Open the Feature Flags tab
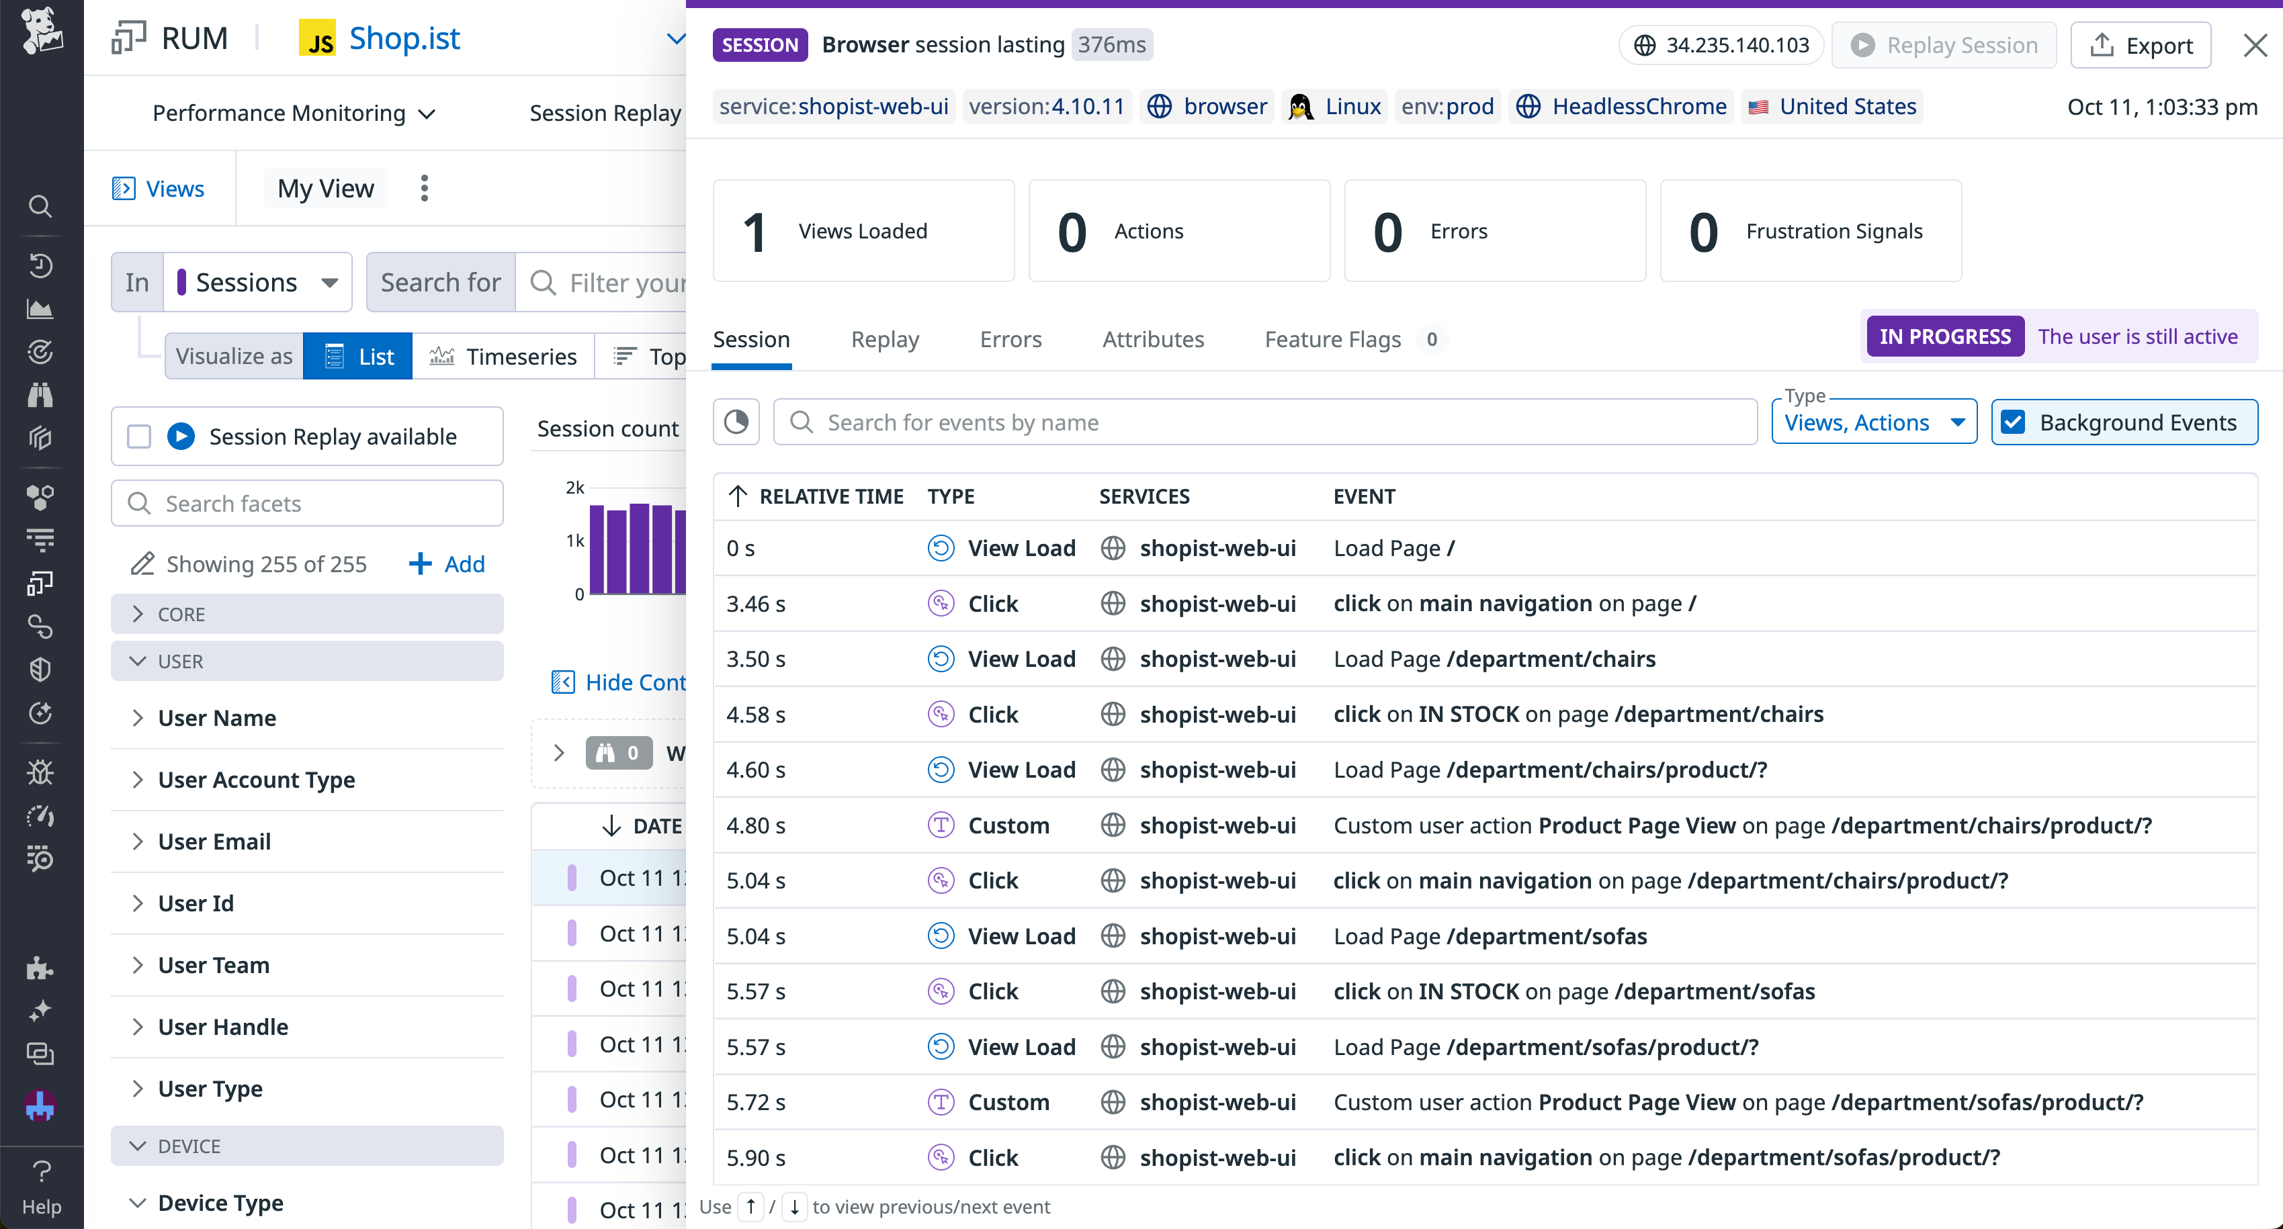The width and height of the screenshot is (2283, 1229). click(1332, 339)
